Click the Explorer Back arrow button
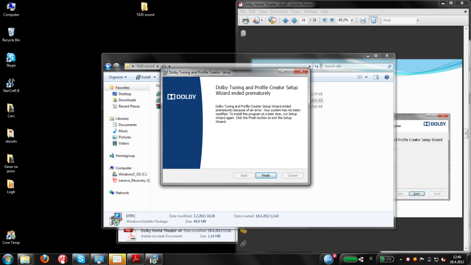Image resolution: width=471 pixels, height=265 pixels. tap(108, 66)
